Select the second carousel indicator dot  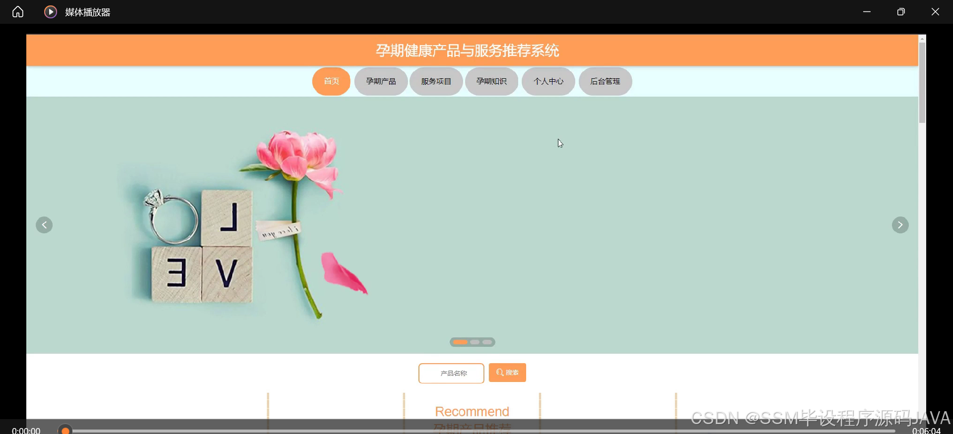click(475, 342)
